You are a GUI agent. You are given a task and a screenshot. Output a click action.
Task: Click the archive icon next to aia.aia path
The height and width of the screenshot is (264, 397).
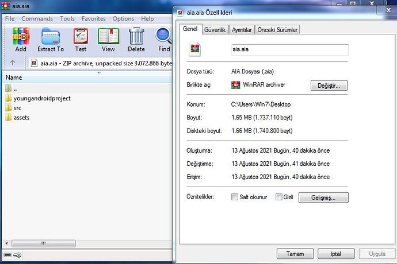coord(34,63)
